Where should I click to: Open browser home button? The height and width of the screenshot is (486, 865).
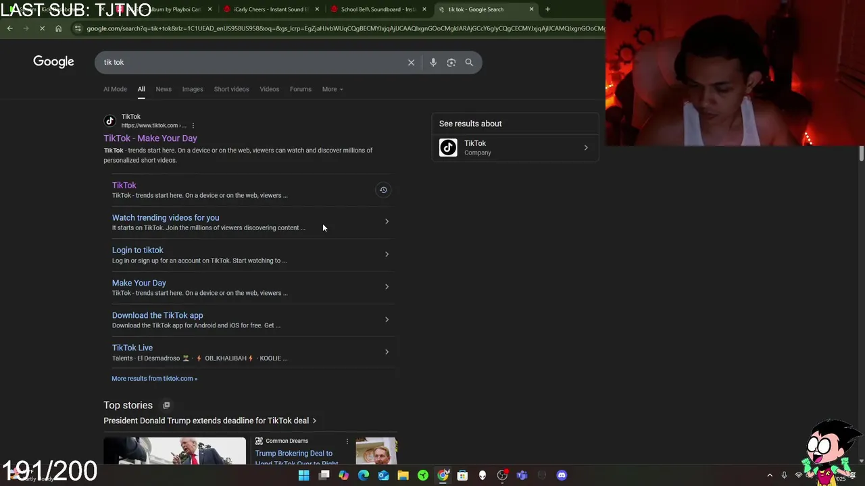pyautogui.click(x=58, y=28)
